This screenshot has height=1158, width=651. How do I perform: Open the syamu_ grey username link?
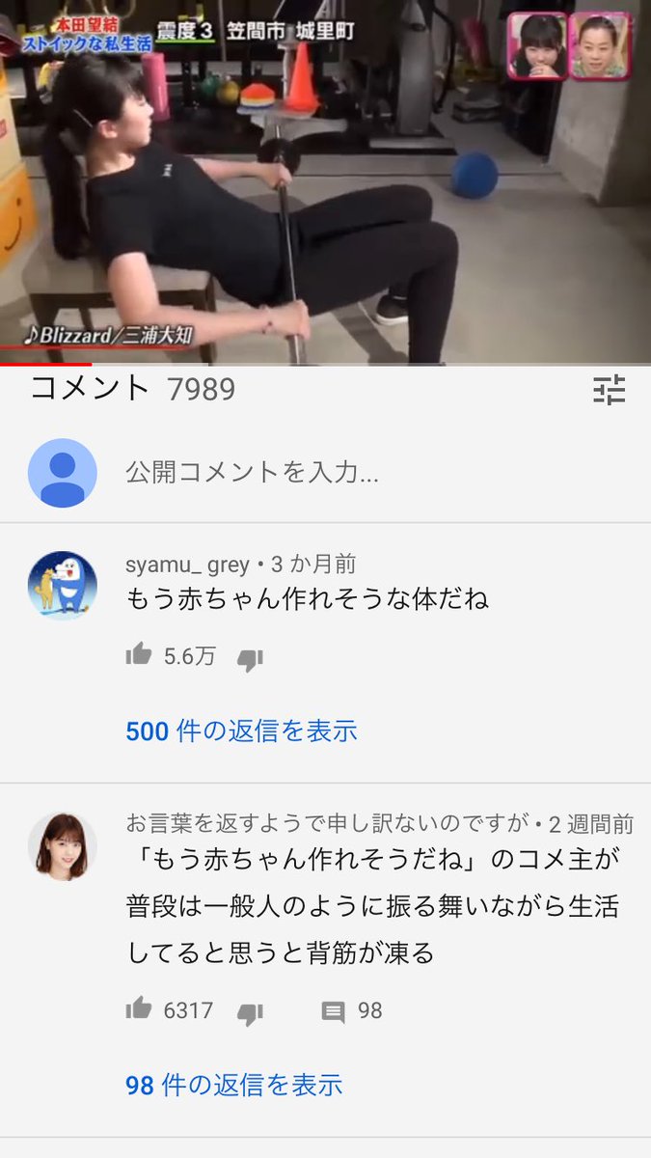click(x=188, y=565)
